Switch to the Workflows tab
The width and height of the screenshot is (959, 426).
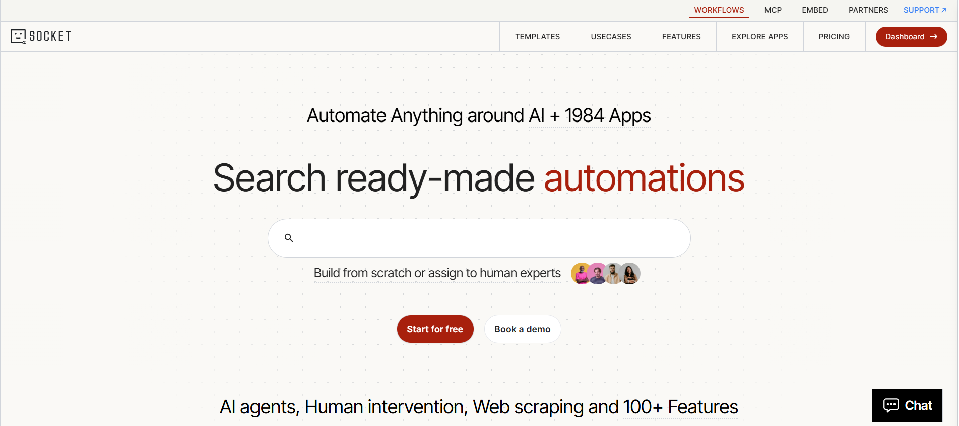[x=719, y=10]
